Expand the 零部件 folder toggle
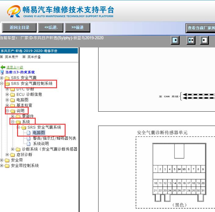This screenshot has height=212, width=215. tap(13, 116)
